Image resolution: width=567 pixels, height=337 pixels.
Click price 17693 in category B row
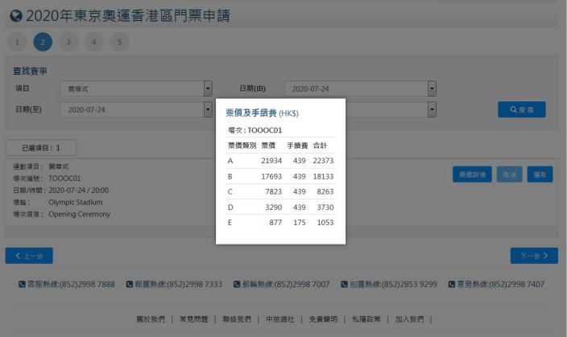coord(271,177)
